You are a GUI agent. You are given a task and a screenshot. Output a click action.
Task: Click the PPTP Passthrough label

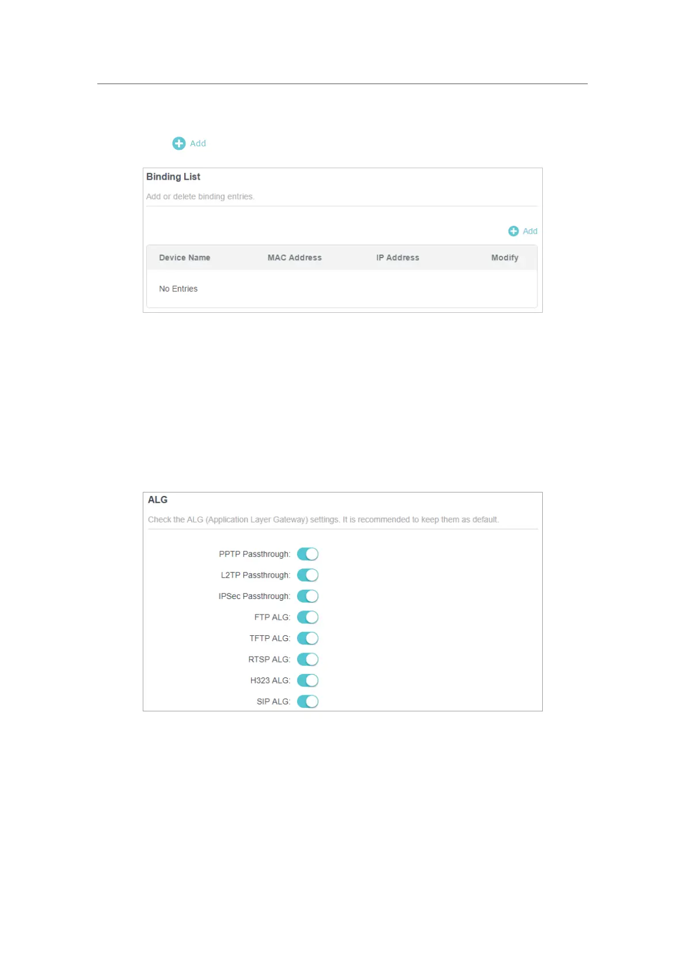click(x=254, y=554)
